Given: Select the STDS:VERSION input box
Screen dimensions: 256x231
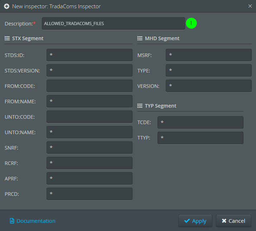Looking at the screenshot, I should (89, 71).
